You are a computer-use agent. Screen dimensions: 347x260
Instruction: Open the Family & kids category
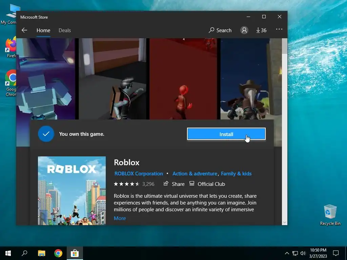(236, 174)
